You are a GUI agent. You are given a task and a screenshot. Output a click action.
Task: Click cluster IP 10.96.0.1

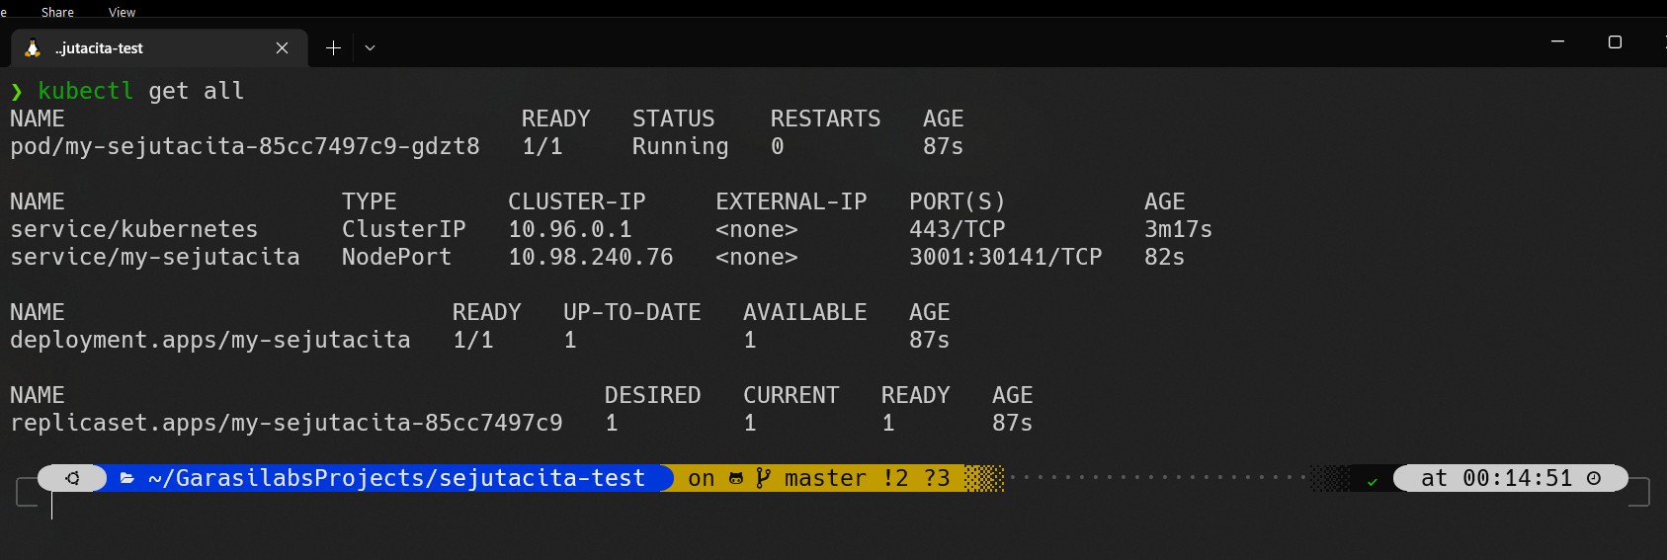point(570,229)
